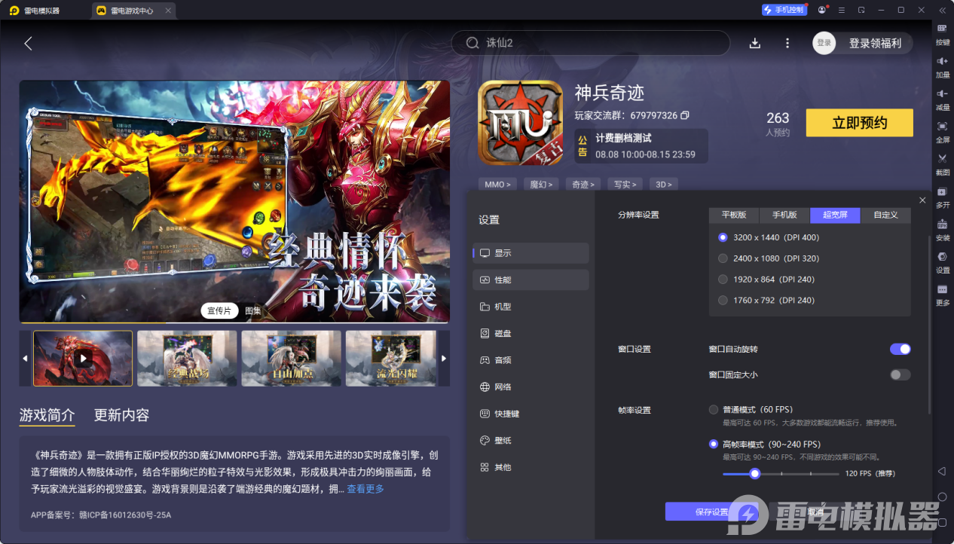Play the promo video thumbnail

(83, 359)
